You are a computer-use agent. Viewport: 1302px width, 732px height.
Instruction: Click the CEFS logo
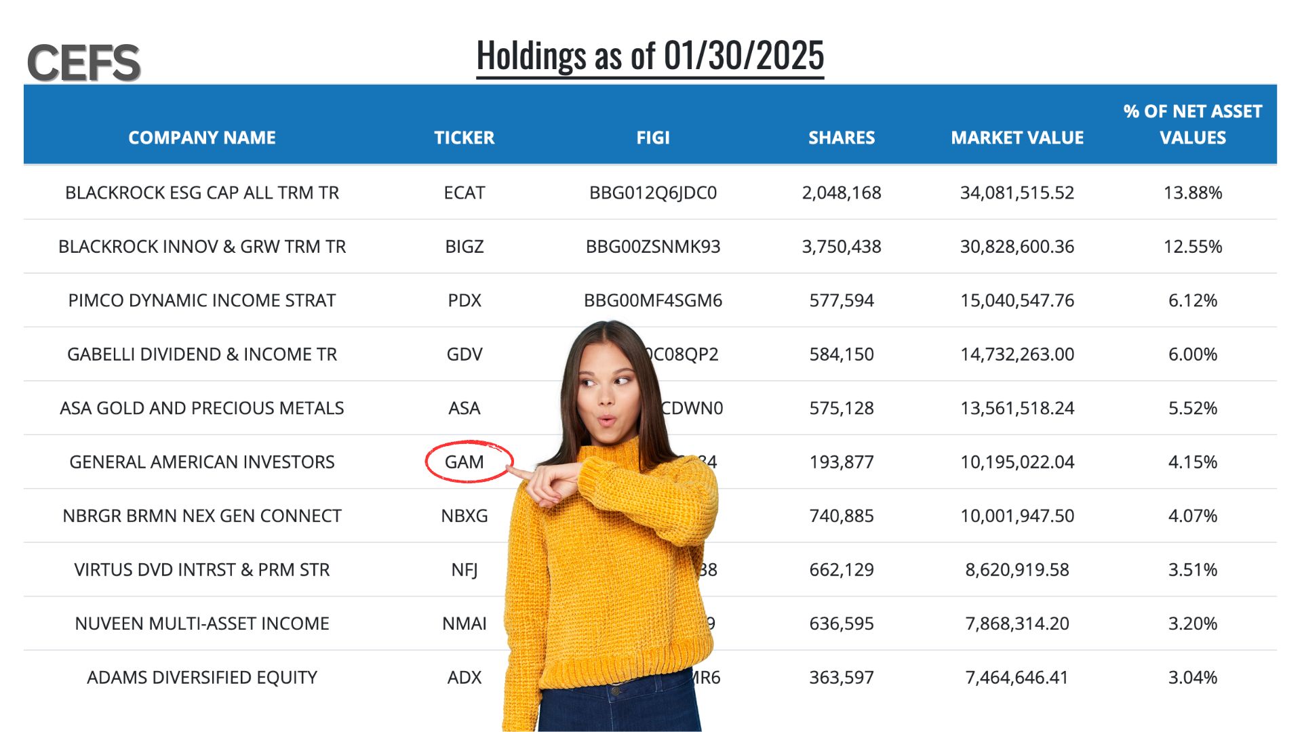tap(83, 62)
